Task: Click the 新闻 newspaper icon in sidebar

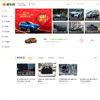Action: [x=3, y=16]
